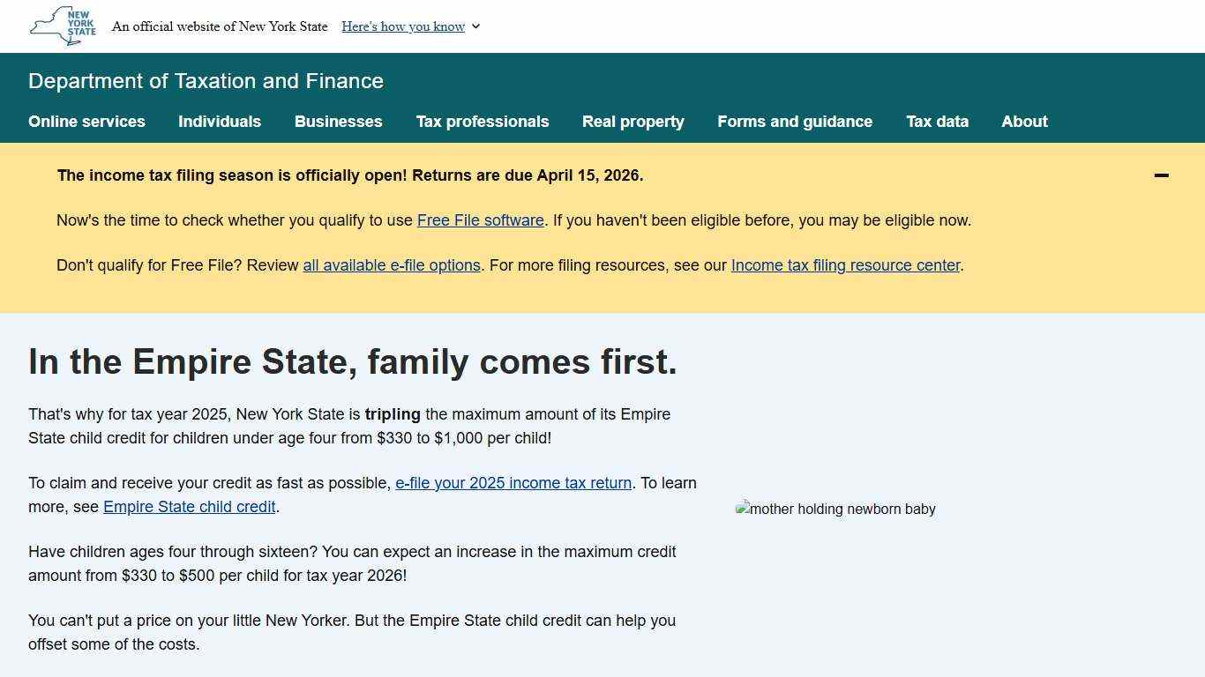Follow the Free File software link
1205x677 pixels.
tap(481, 220)
